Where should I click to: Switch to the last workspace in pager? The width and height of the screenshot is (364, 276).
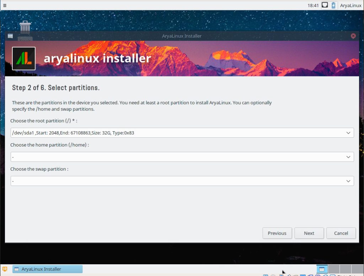coord(357,269)
